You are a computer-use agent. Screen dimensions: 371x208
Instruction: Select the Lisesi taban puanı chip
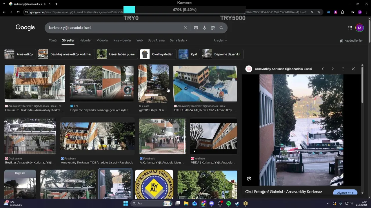coord(117,54)
